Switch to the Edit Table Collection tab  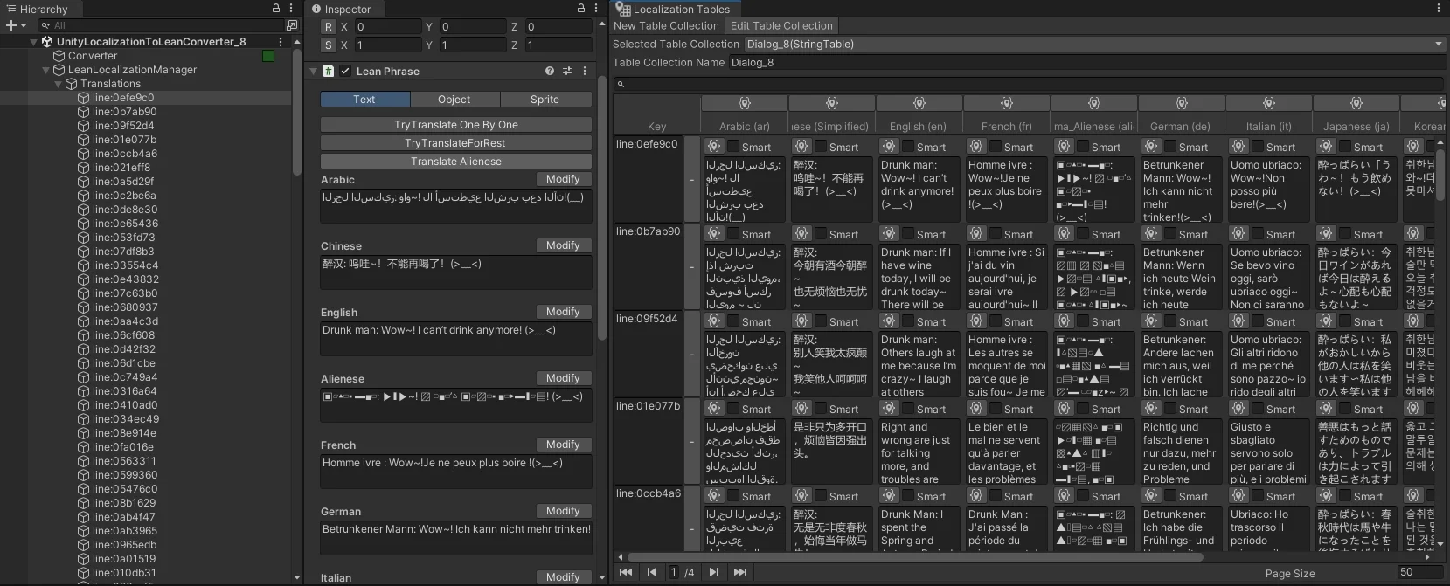(x=781, y=25)
